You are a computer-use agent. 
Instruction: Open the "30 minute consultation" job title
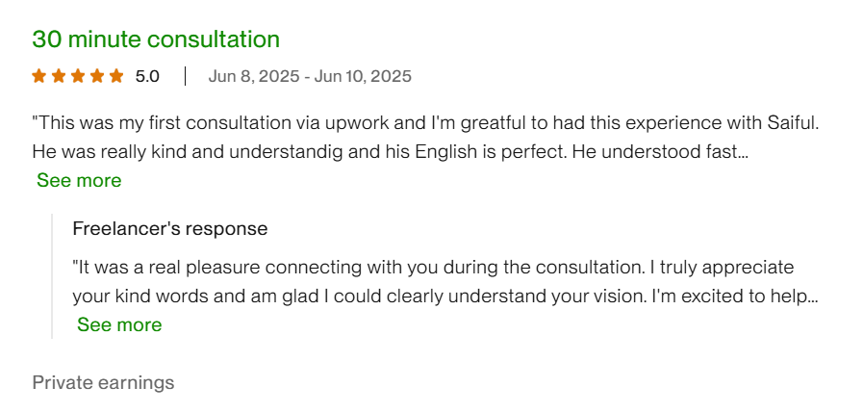(156, 39)
